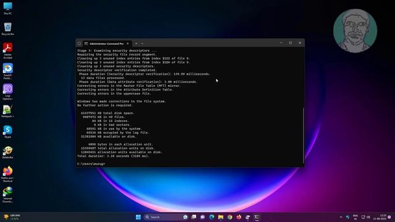
Task: Open the Balabolka desktop shortcut
Action: click(x=7, y=152)
